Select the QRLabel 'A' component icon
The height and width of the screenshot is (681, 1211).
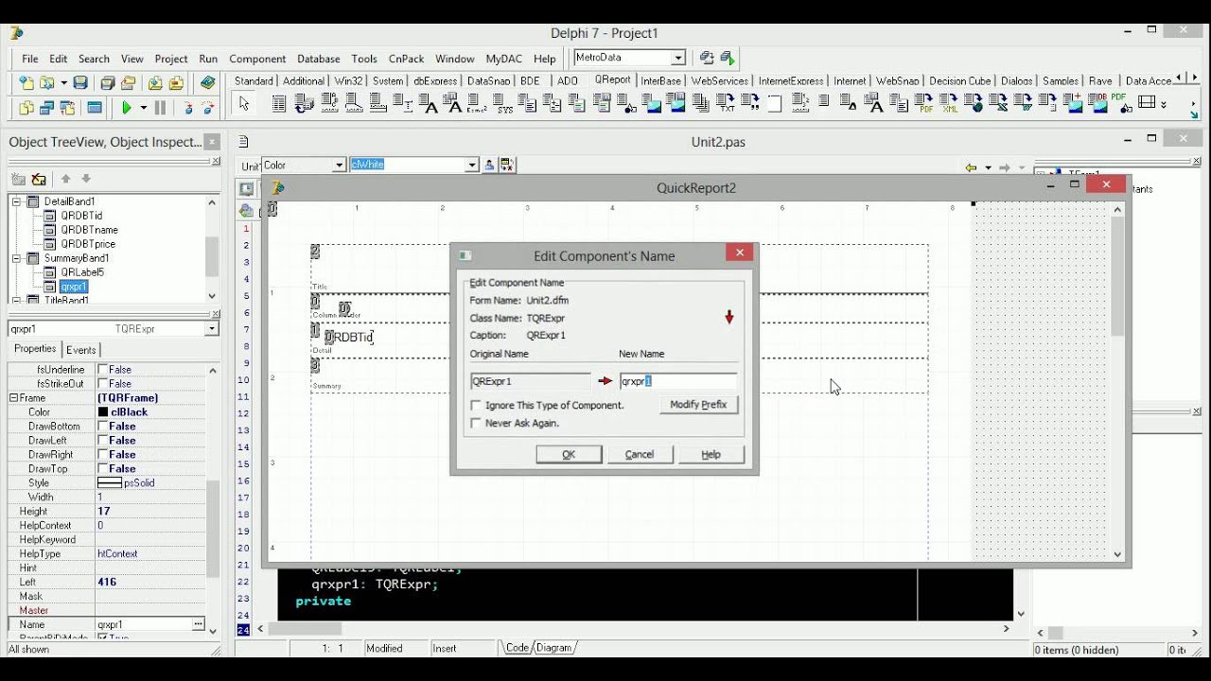(x=428, y=104)
